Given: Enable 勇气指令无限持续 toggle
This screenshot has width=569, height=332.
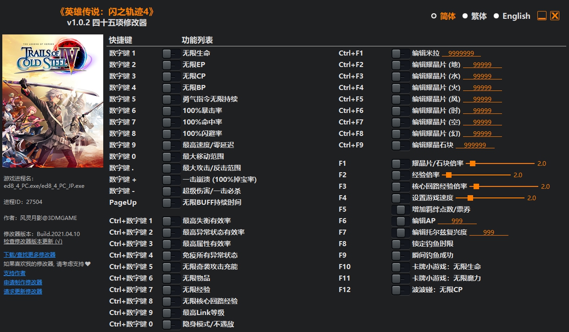Looking at the screenshot, I should pyautogui.click(x=171, y=99).
